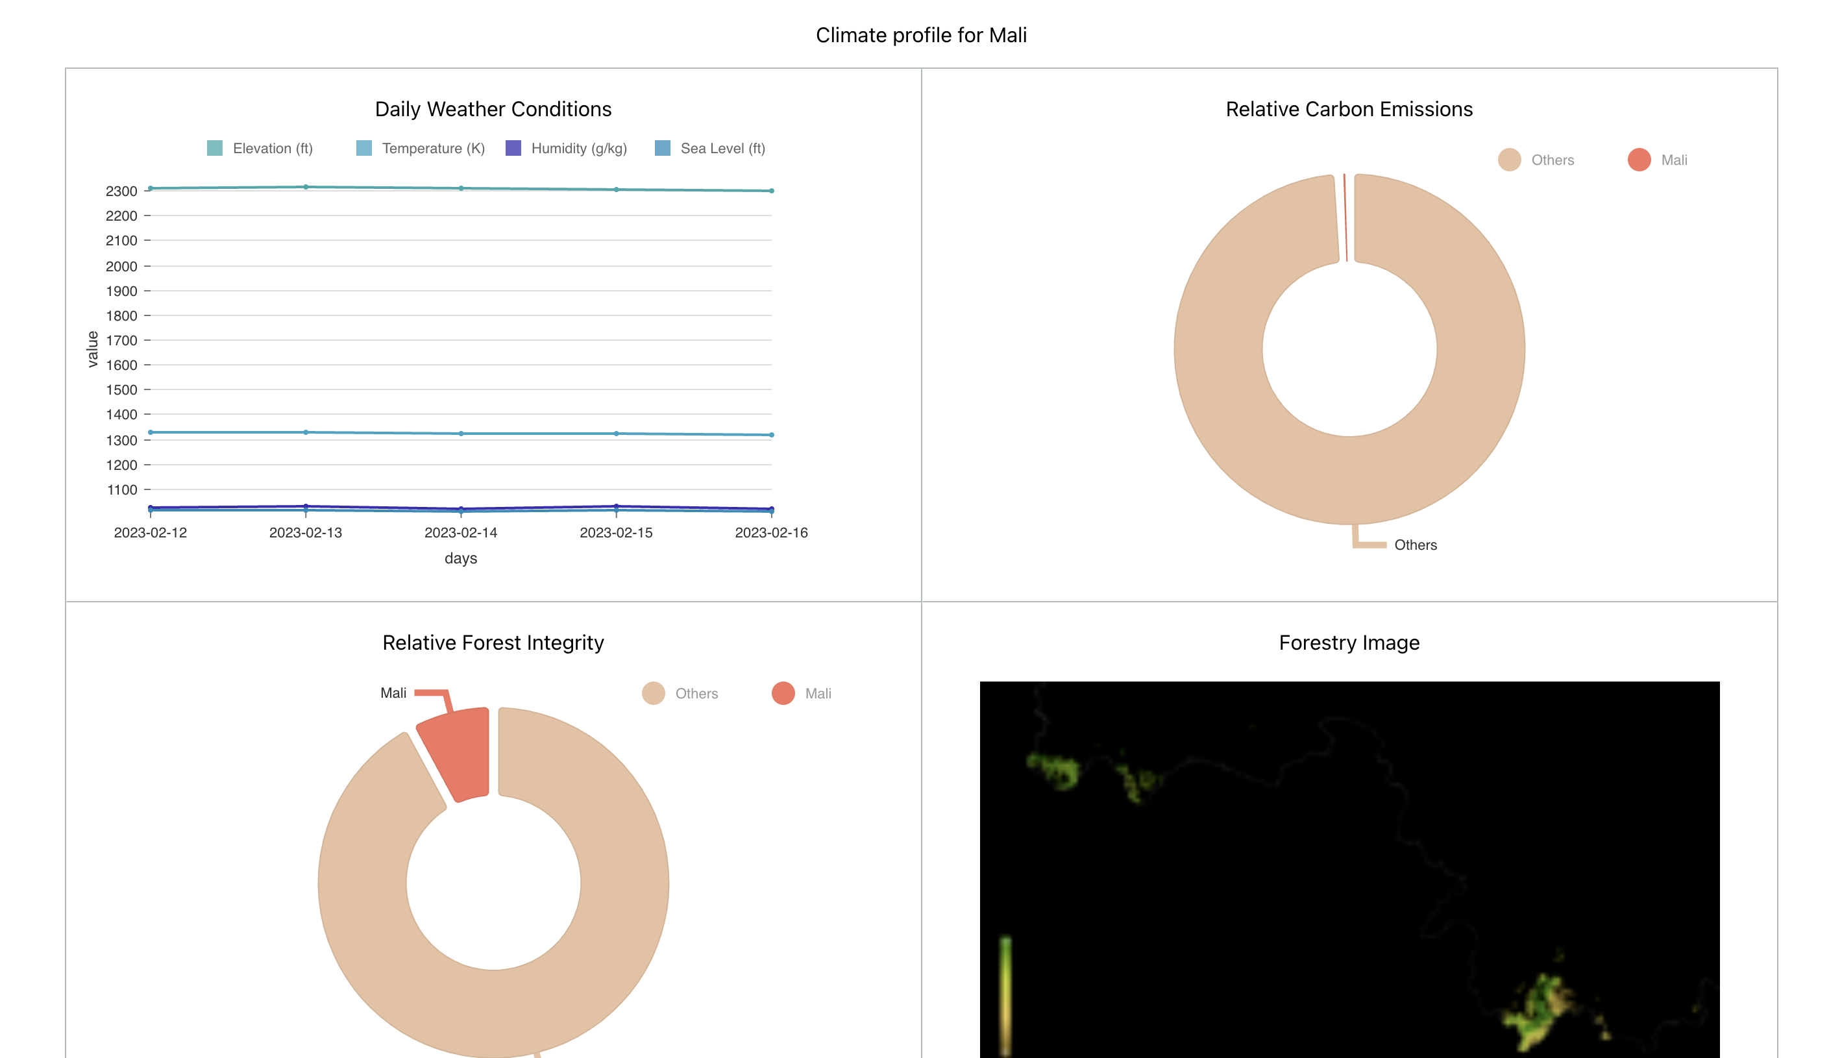Click Others legend circle in Carbon Emissions
Image resolution: width=1842 pixels, height=1058 pixels.
coord(1508,160)
